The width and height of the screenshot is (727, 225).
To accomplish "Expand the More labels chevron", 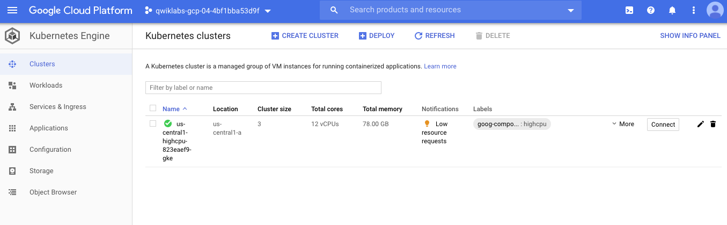I will click(x=614, y=124).
